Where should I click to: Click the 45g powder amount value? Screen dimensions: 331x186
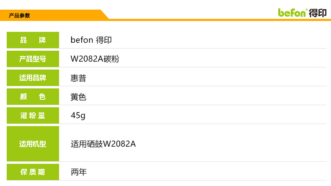pos(78,116)
